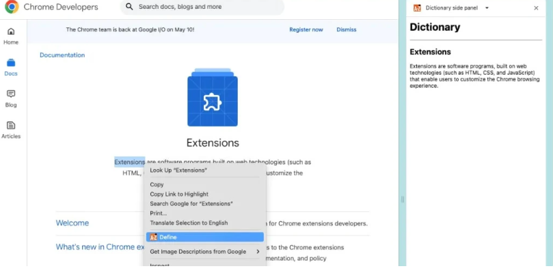Viewport: 553px width, 273px height.
Task: Close the Dictionary side panel
Action: click(536, 8)
